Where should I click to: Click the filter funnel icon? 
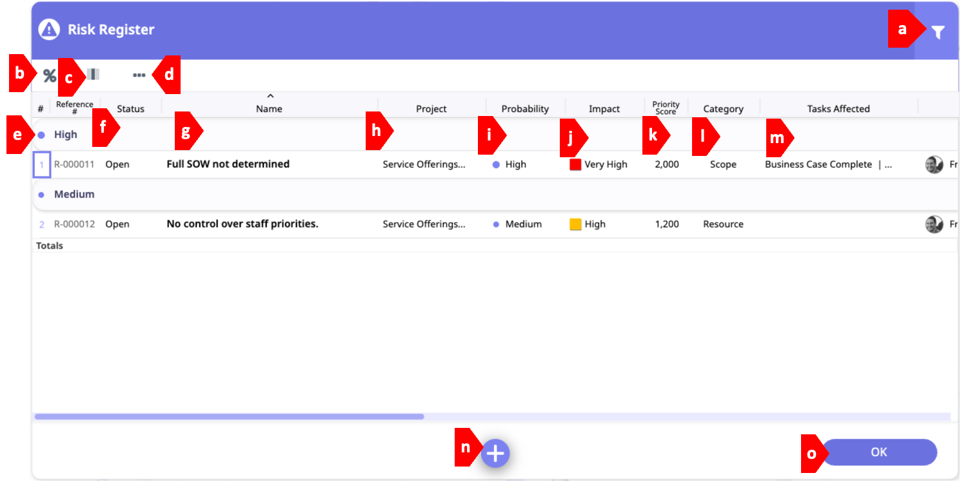tap(938, 32)
